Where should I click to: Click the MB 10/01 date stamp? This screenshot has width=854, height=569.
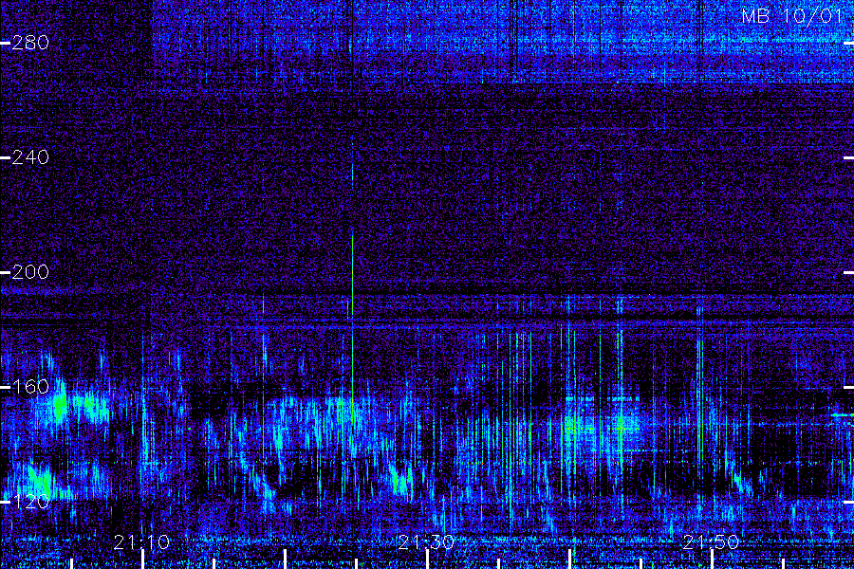[792, 16]
